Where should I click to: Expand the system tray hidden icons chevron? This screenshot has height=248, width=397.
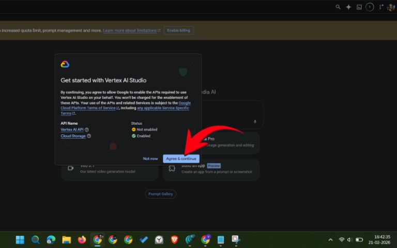(x=331, y=240)
